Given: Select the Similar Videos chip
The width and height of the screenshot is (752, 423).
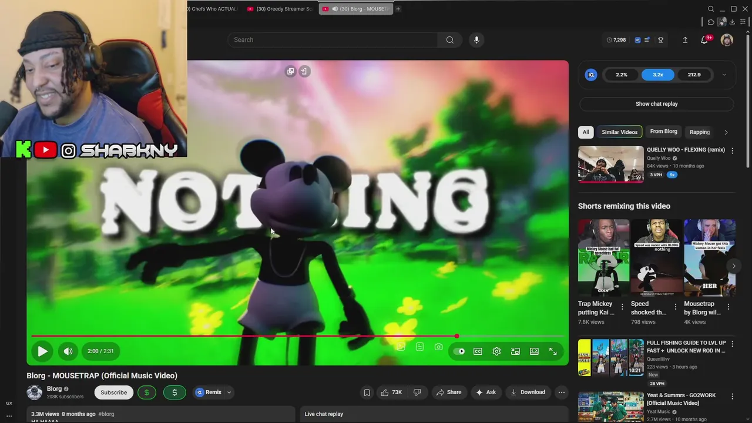Looking at the screenshot, I should (619, 132).
